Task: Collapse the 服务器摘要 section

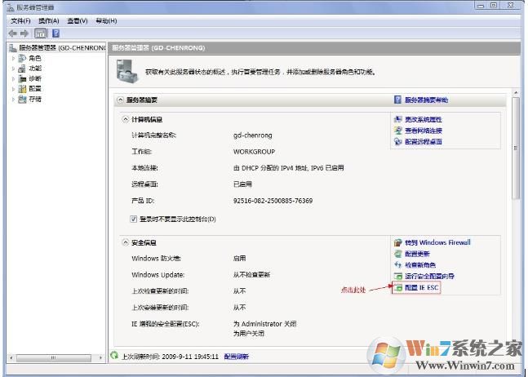Action: (x=120, y=100)
